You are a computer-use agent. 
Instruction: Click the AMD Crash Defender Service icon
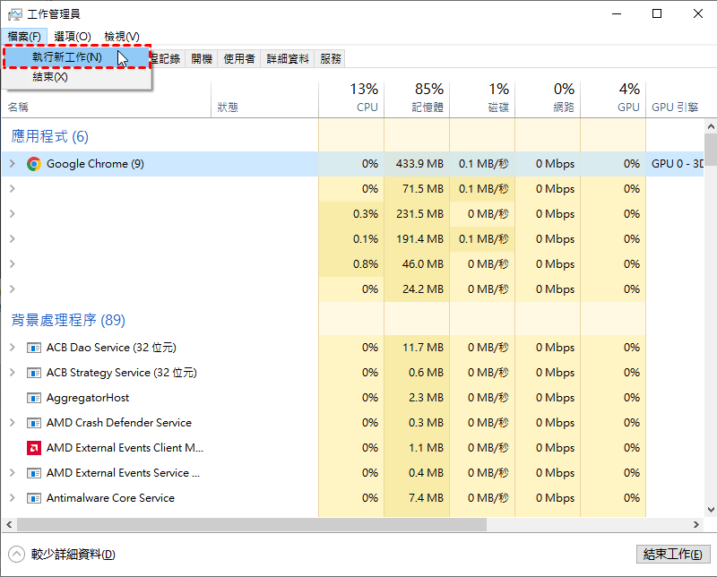click(x=34, y=423)
